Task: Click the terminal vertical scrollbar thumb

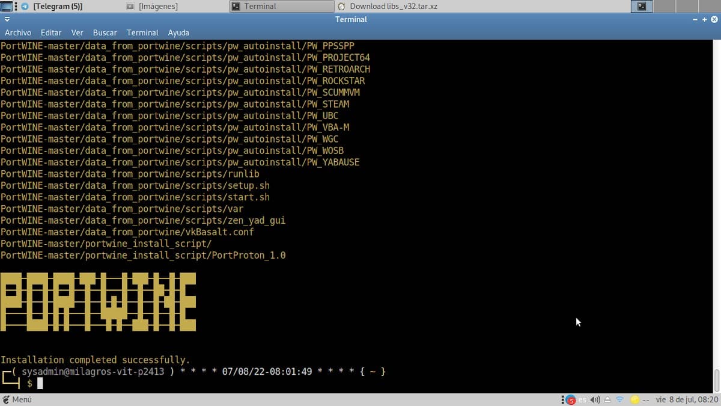Action: pyautogui.click(x=716, y=380)
